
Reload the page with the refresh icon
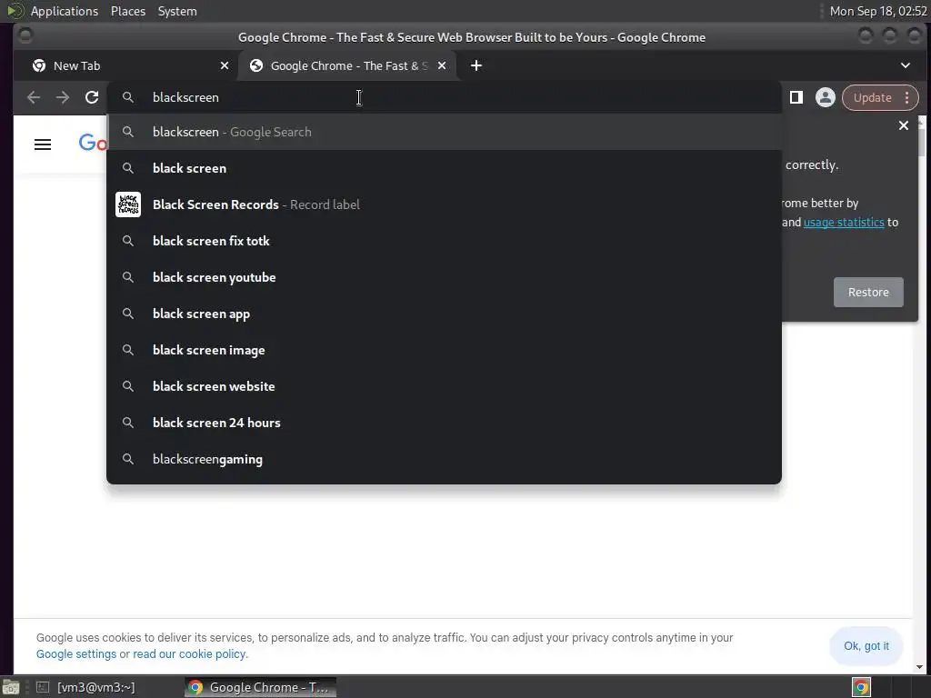(92, 97)
